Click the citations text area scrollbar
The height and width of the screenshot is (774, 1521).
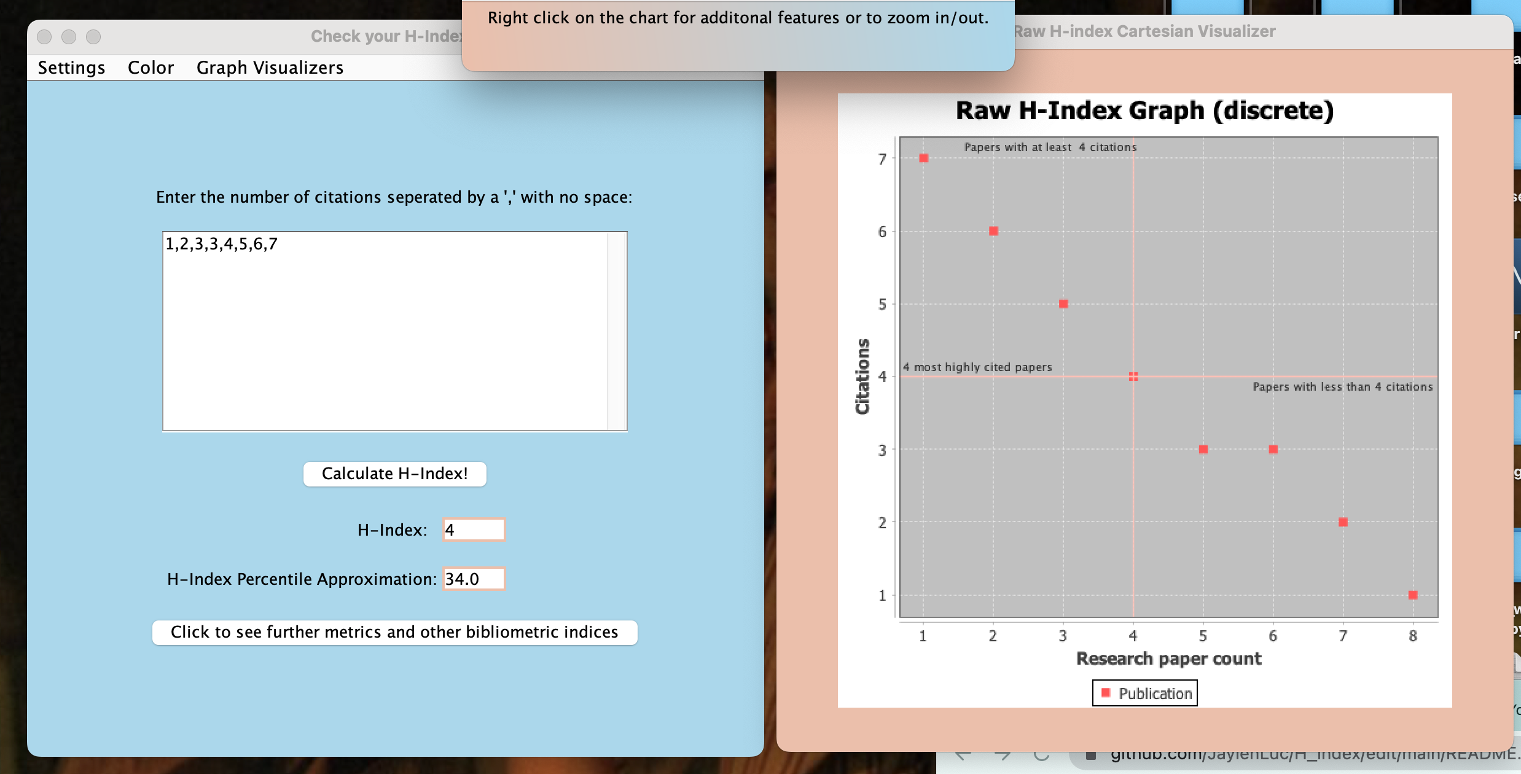[616, 332]
